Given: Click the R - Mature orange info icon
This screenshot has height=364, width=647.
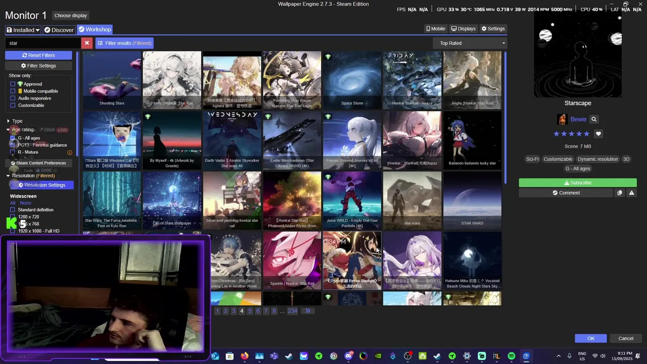Looking at the screenshot, I should pyautogui.click(x=70, y=152).
